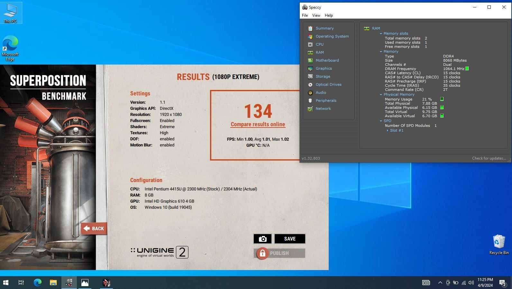Click the Back button in Superposition
The width and height of the screenshot is (512, 289).
click(x=94, y=228)
